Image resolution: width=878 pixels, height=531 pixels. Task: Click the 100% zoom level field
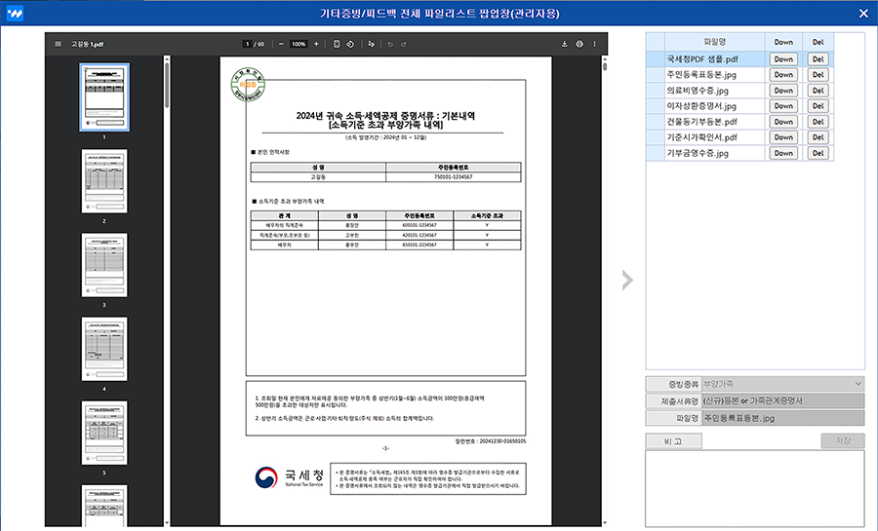tap(298, 44)
